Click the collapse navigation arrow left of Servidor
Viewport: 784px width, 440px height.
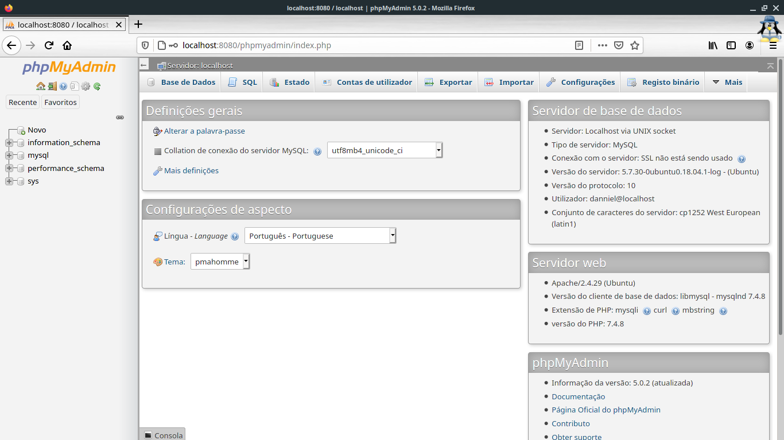pyautogui.click(x=144, y=65)
